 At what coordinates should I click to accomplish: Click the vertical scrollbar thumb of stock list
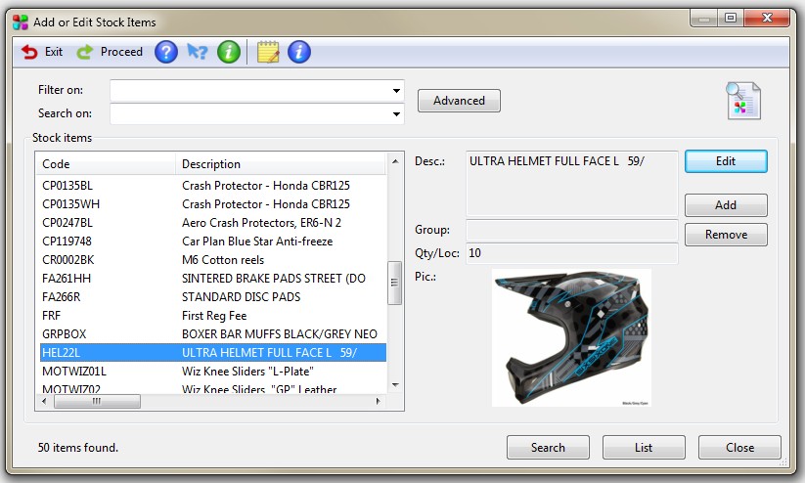tap(394, 283)
